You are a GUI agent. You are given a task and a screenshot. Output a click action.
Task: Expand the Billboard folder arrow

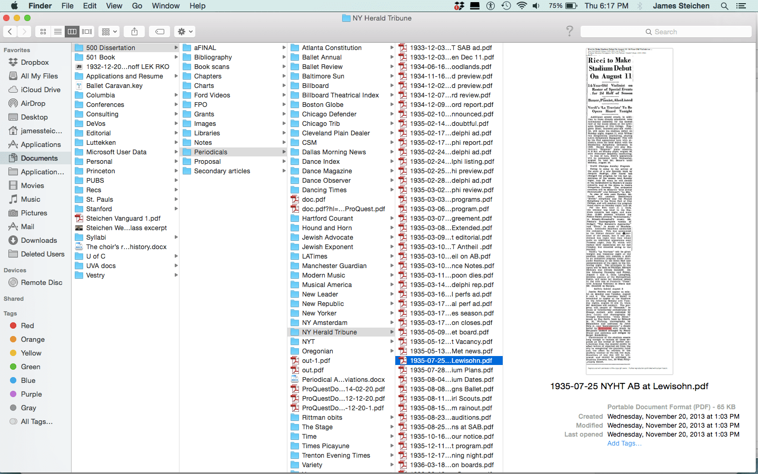coord(392,86)
